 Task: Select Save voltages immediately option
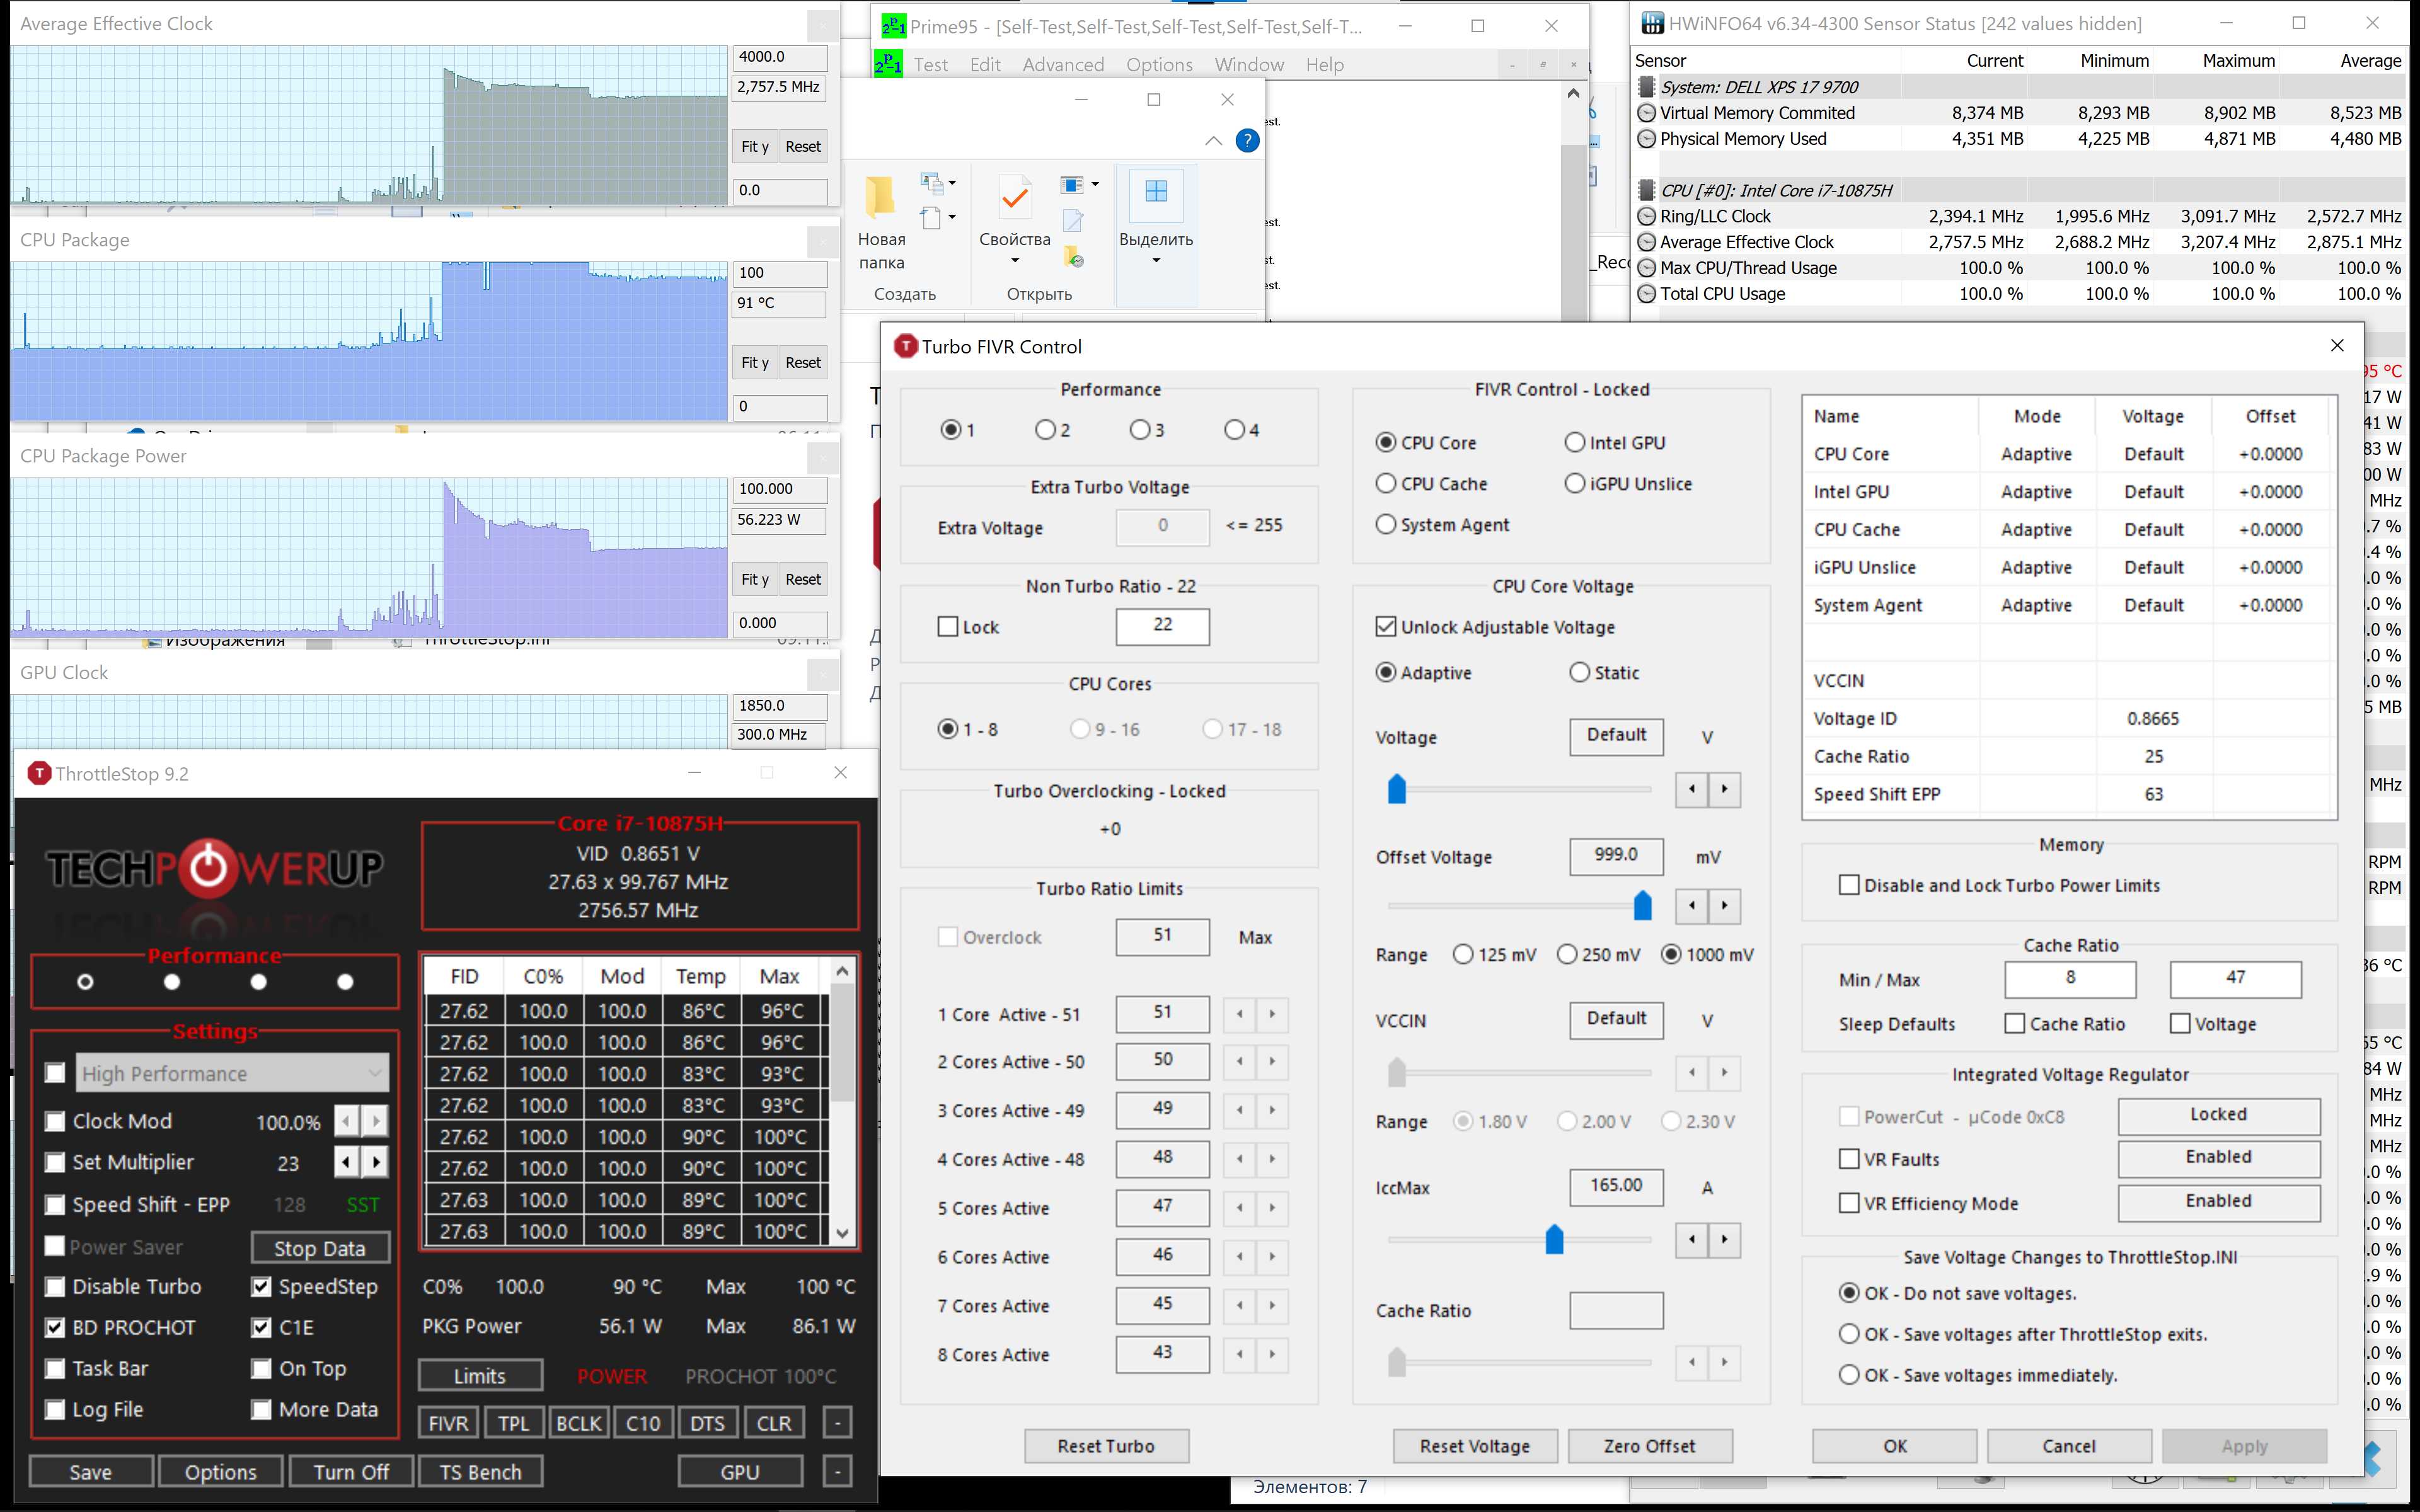(x=1849, y=1375)
